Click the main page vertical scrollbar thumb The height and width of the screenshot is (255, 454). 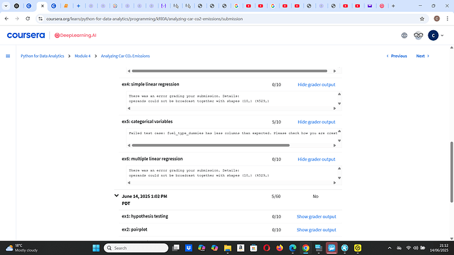coord(451,172)
